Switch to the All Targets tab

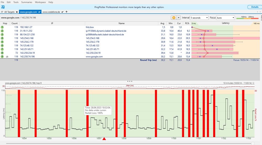coord(9,12)
